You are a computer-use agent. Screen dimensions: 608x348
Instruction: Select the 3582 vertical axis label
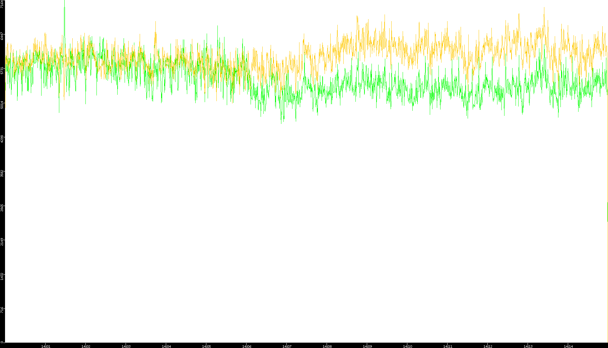click(x=2, y=173)
